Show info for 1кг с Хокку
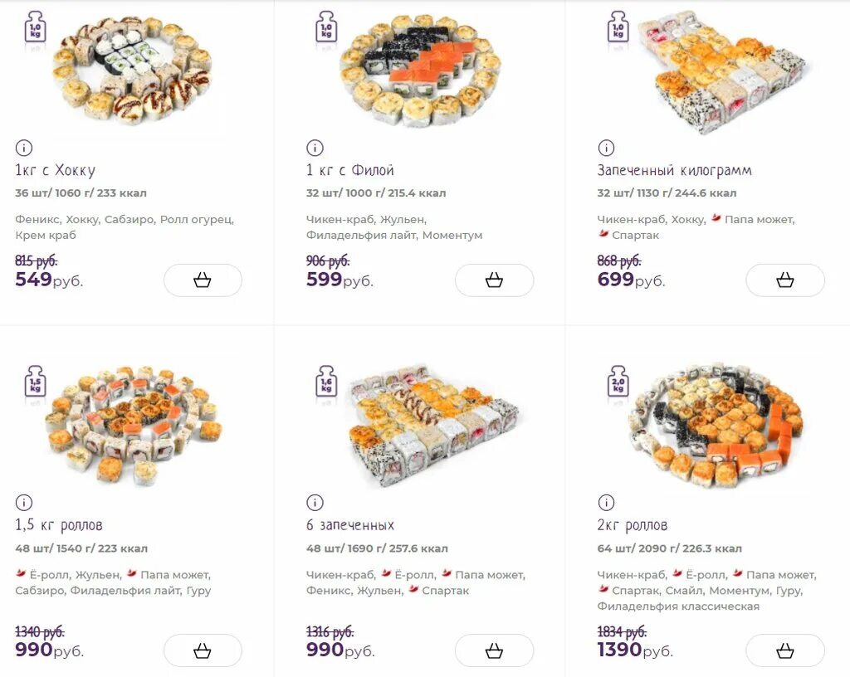 pyautogui.click(x=24, y=149)
